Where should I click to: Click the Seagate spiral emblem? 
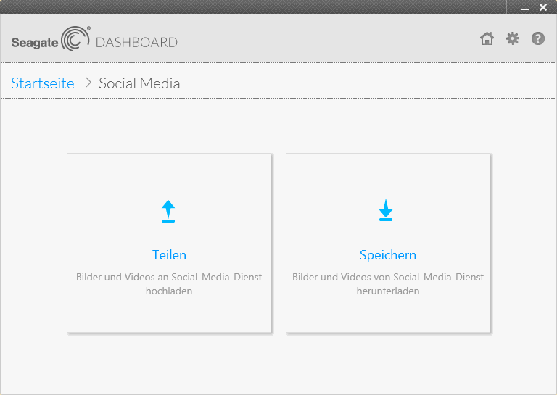(x=75, y=40)
